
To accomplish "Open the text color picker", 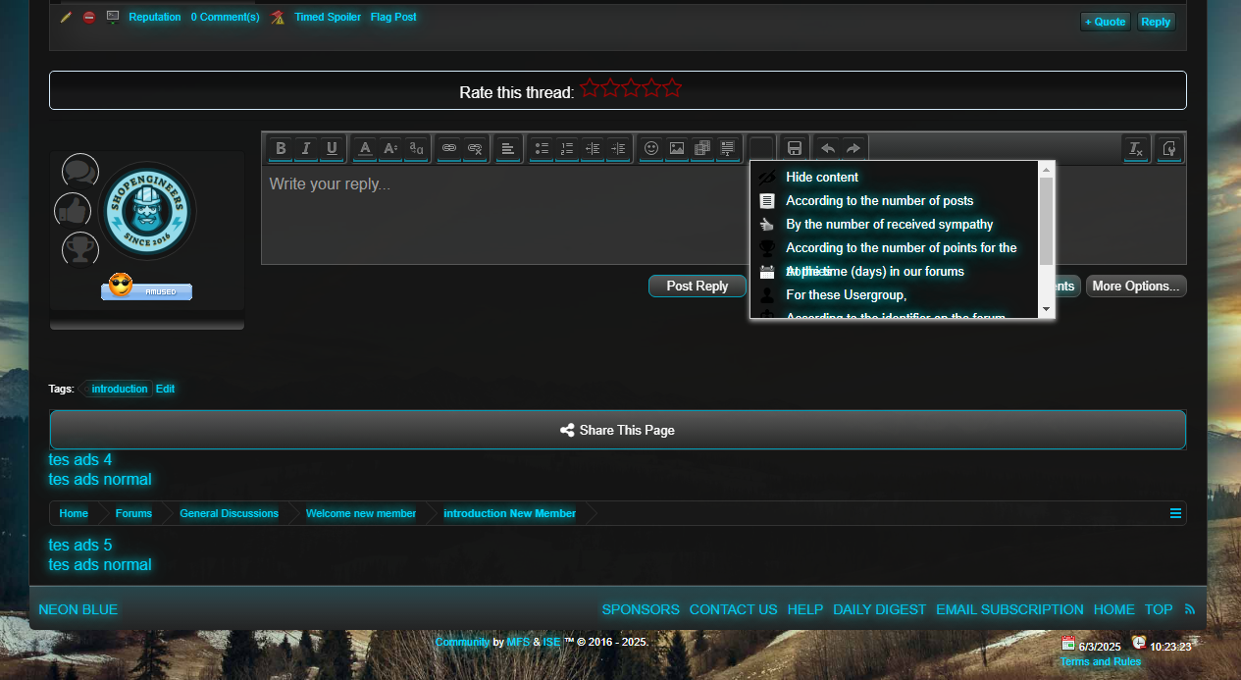I will pyautogui.click(x=365, y=148).
